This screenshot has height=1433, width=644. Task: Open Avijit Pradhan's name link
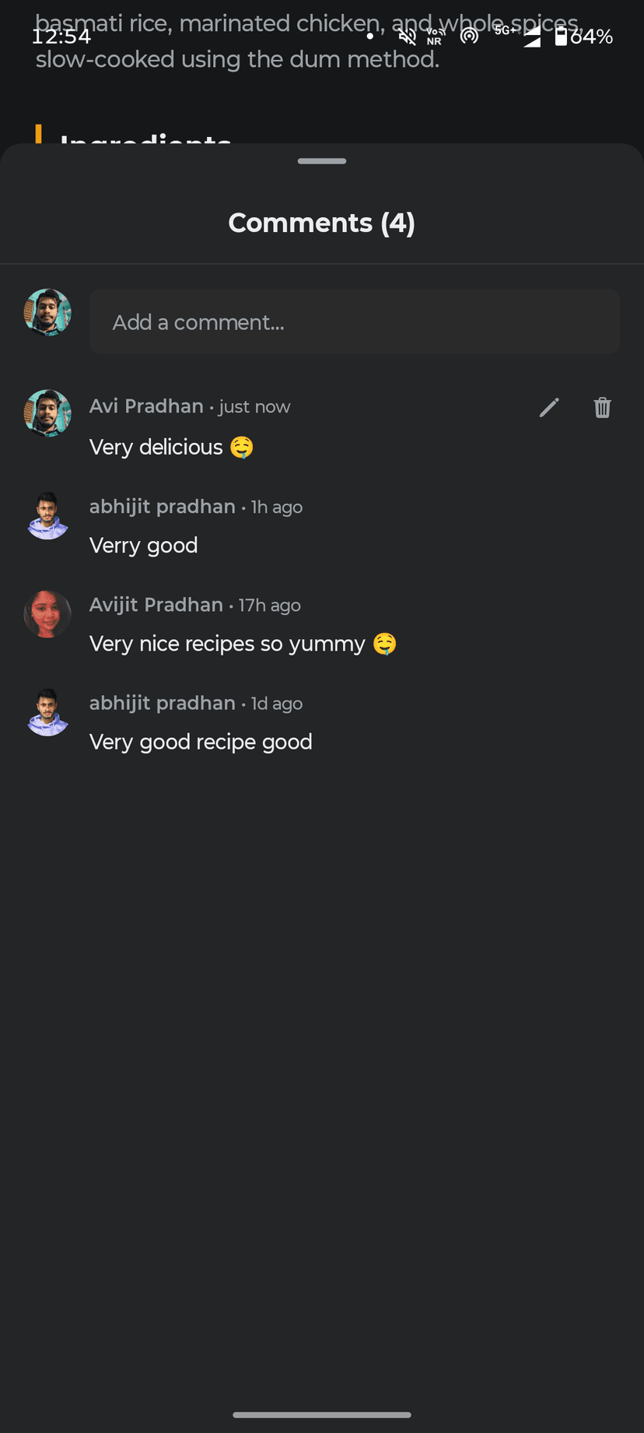(x=156, y=605)
